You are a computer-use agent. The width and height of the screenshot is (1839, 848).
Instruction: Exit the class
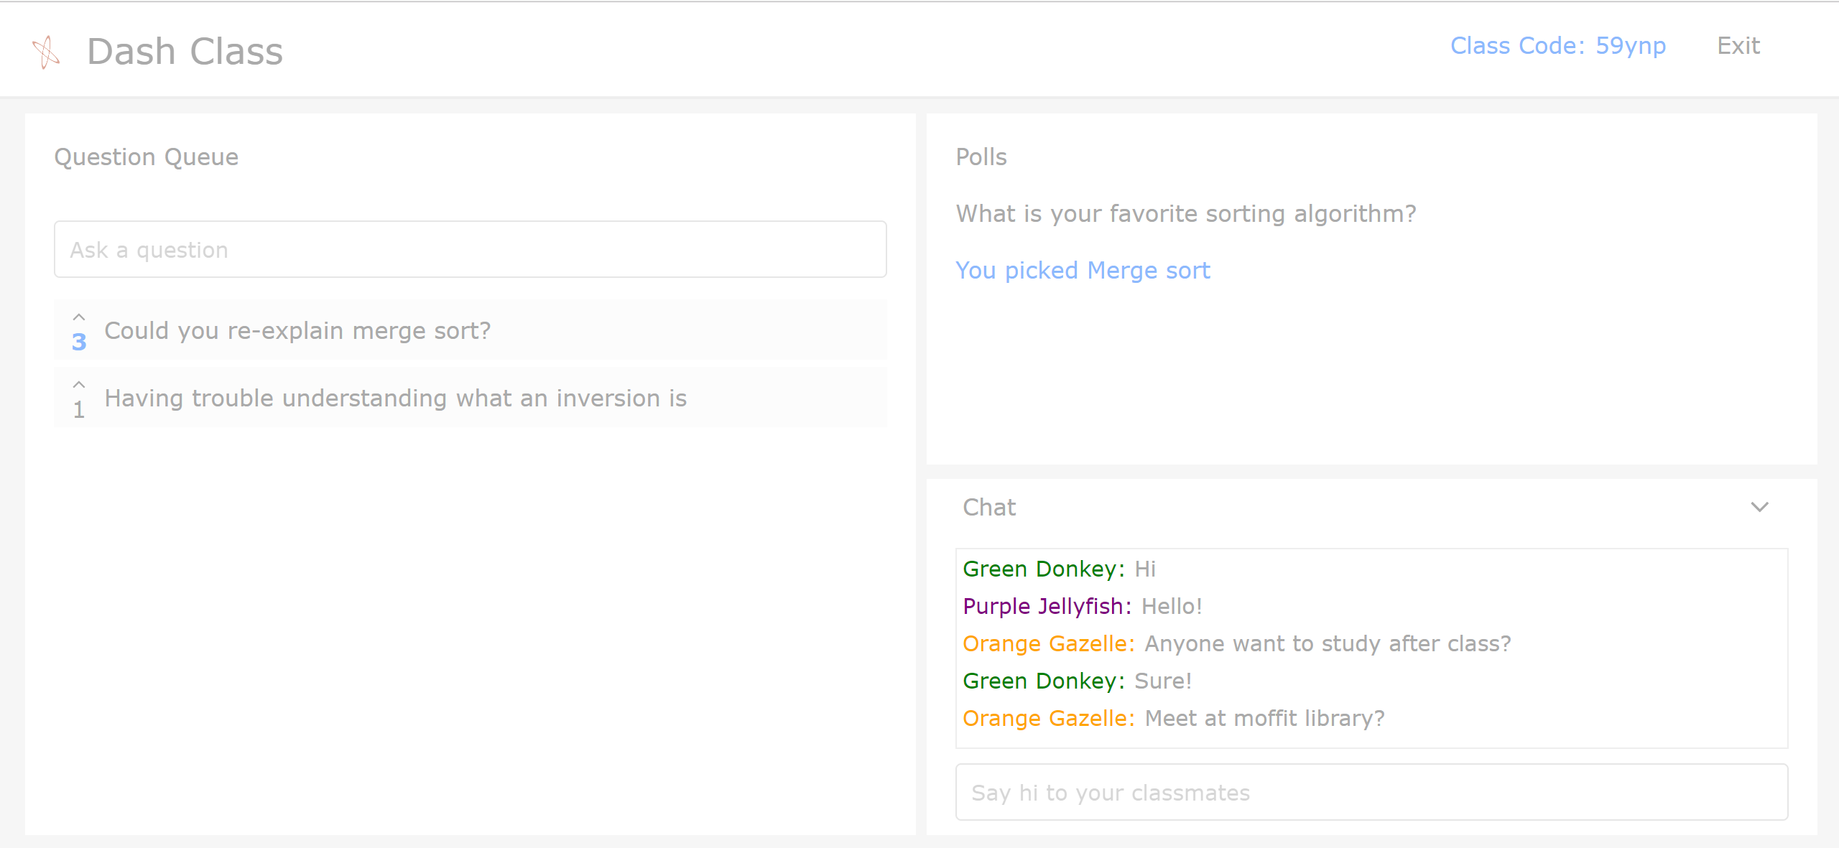click(x=1738, y=46)
